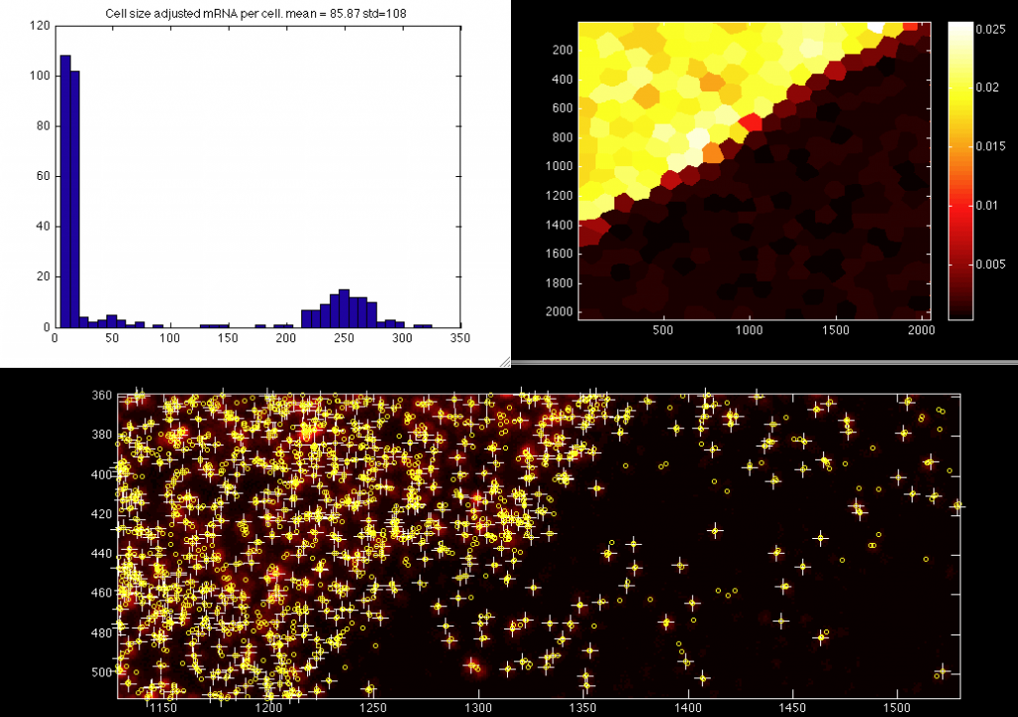Click the 1800 tick label on heatmap y-axis

[x=559, y=282]
